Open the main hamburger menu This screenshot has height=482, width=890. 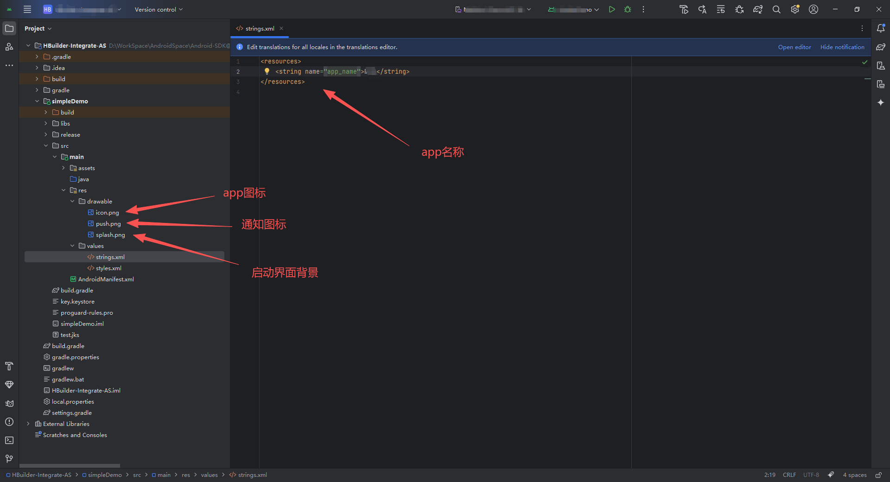click(27, 9)
